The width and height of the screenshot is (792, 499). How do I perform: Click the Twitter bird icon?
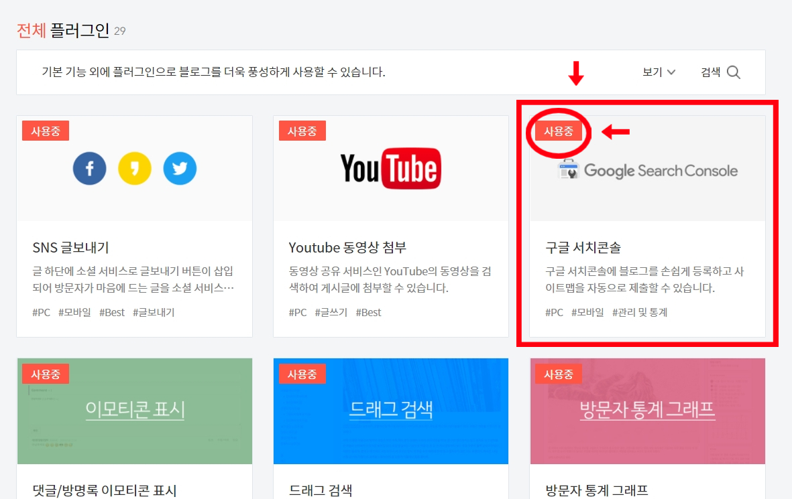pos(180,168)
